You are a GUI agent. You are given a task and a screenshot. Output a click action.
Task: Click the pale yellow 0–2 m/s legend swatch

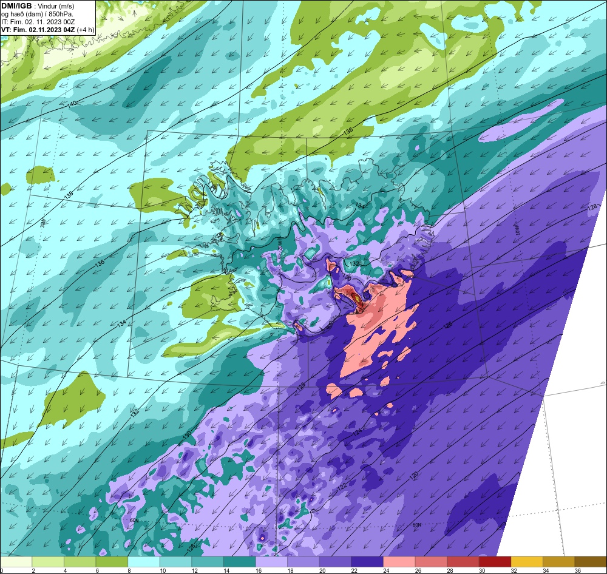[x=16, y=562]
